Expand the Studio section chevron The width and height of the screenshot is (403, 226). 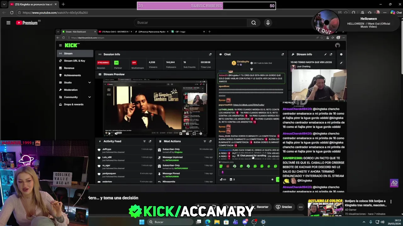coord(89,83)
